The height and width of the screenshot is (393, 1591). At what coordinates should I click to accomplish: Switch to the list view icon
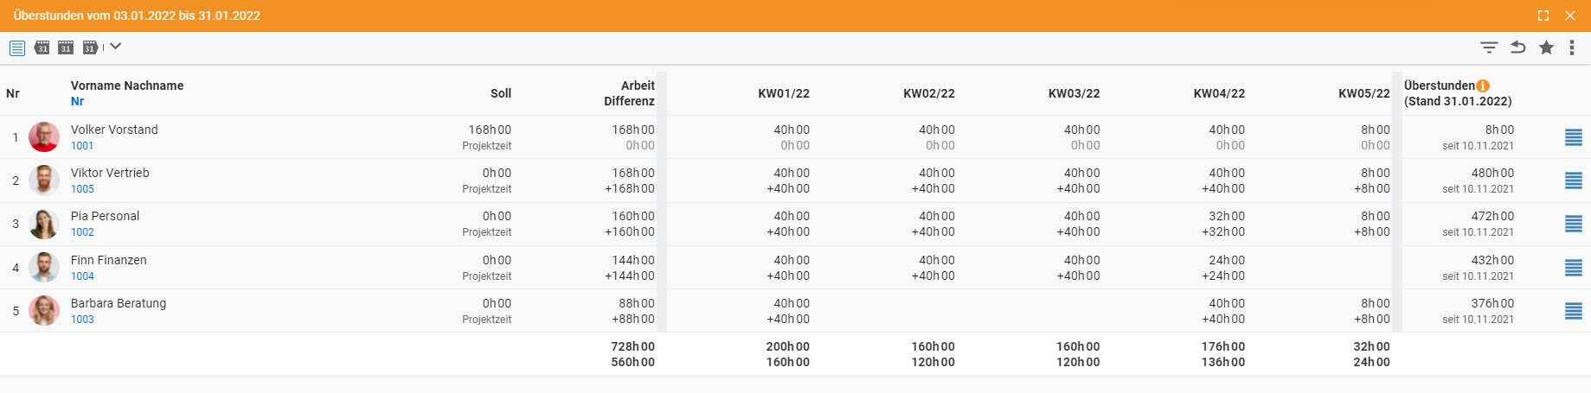pos(17,48)
